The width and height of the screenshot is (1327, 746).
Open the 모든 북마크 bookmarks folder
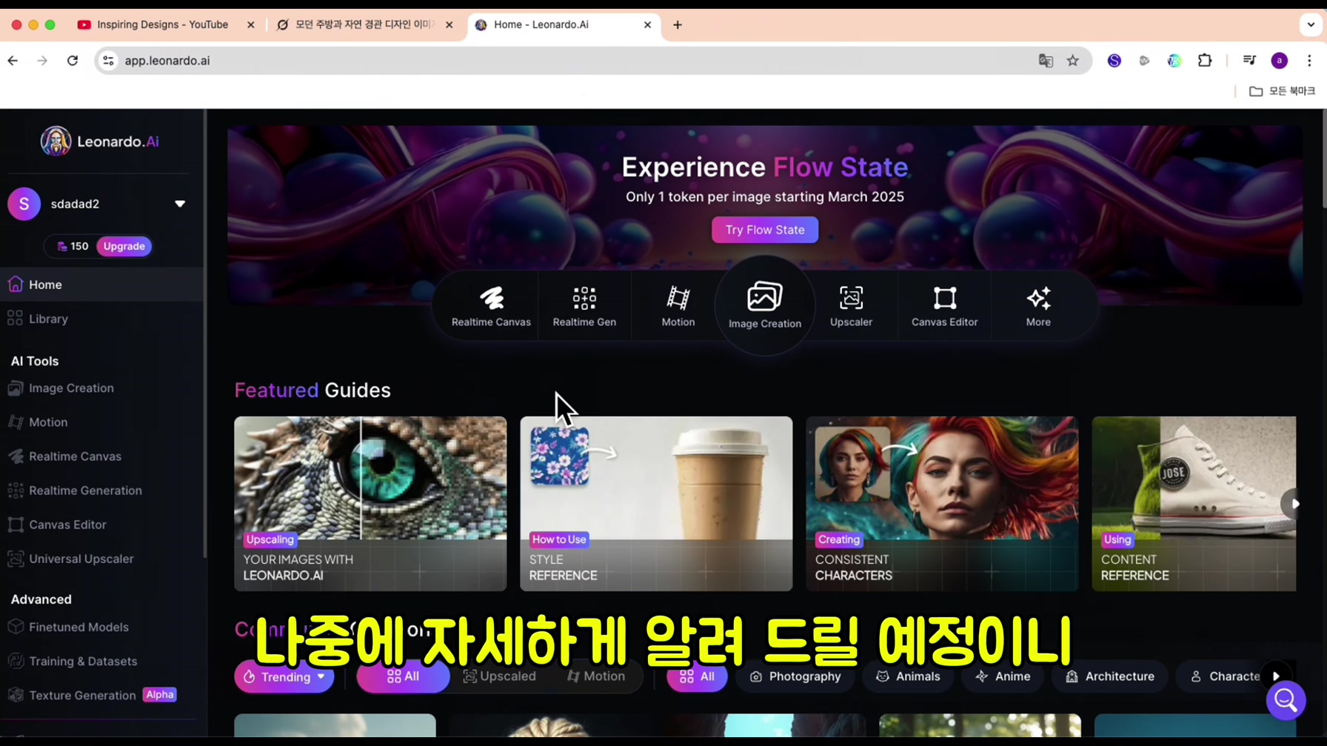(x=1282, y=91)
